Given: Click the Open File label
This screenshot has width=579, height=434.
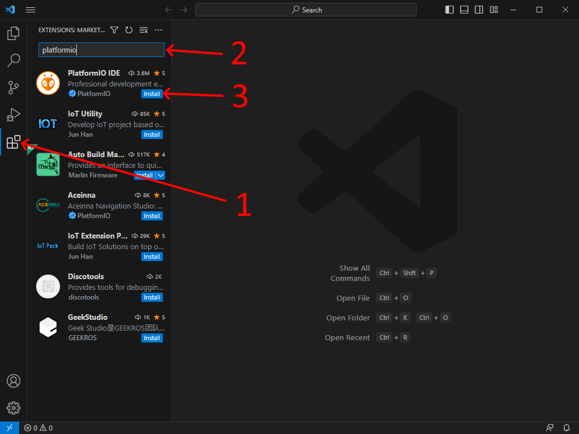Looking at the screenshot, I should pos(353,298).
